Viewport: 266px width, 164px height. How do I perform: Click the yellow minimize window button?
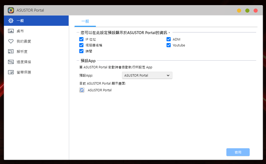coord(239,11)
